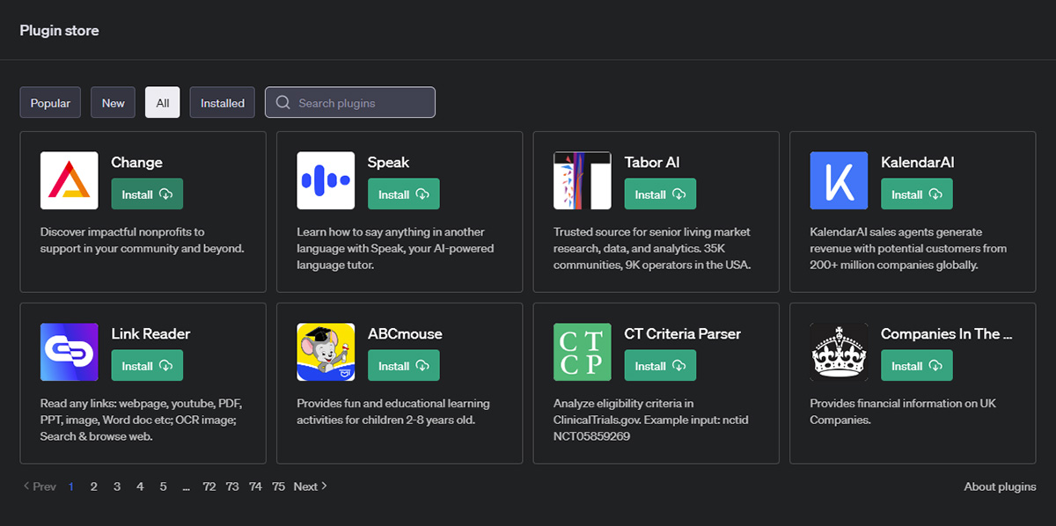The height and width of the screenshot is (526, 1056).
Task: Install the Link Reader plugin
Action: pyautogui.click(x=147, y=366)
